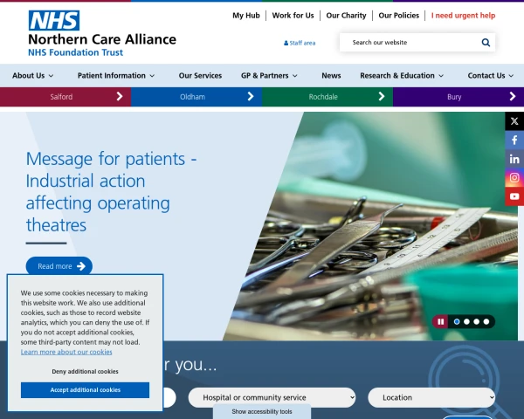524x419 pixels.
Task: Expand the Contact Us menu
Action: click(491, 76)
